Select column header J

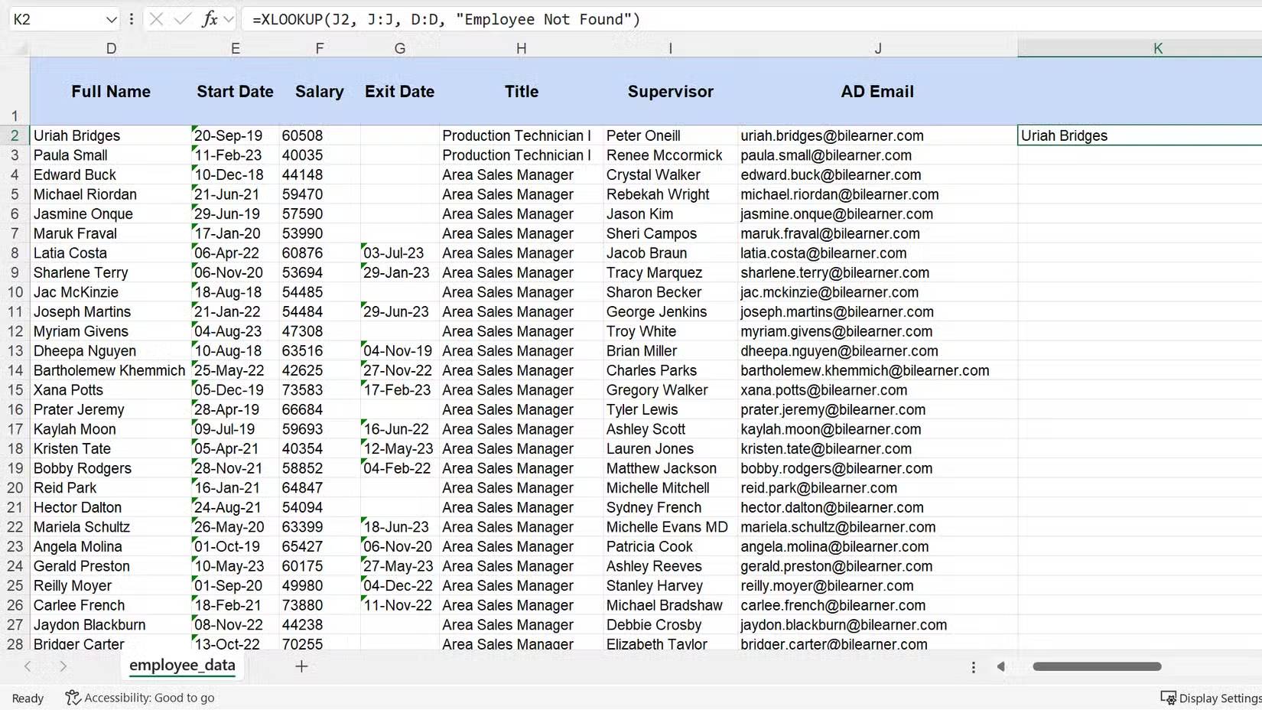pyautogui.click(x=877, y=47)
